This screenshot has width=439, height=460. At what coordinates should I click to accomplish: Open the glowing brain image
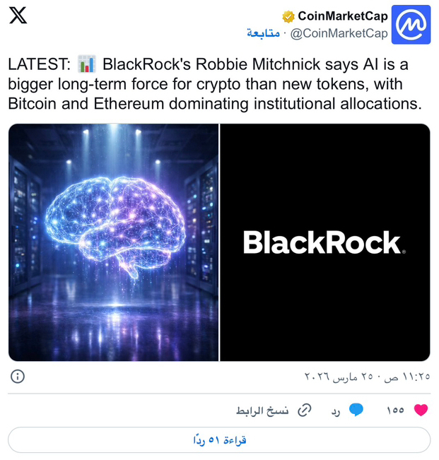click(x=113, y=242)
